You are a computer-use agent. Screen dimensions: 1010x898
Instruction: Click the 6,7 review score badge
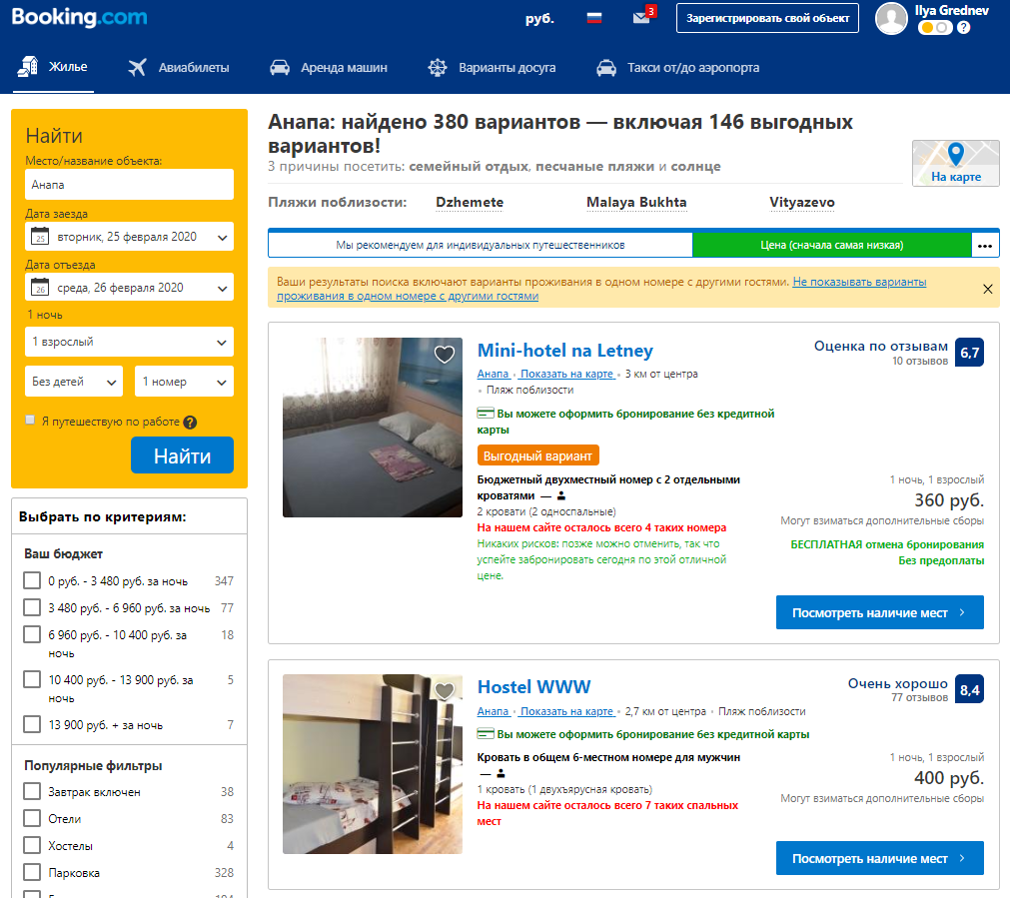tap(969, 353)
